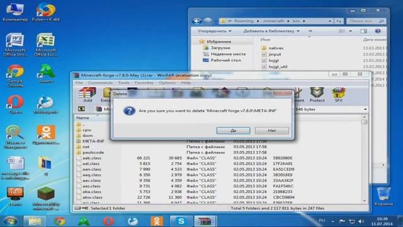Click the volume speaker icon in tray
Viewport: 403px width, 227px height.
(x=361, y=221)
